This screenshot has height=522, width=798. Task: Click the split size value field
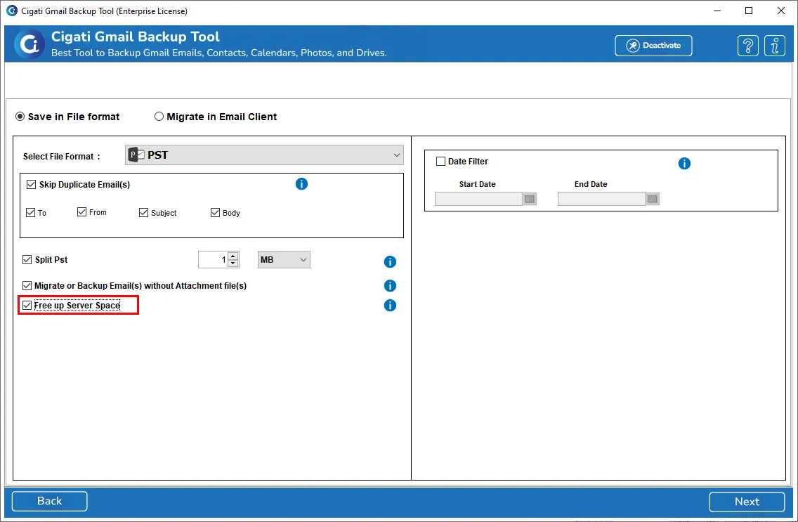(x=214, y=259)
